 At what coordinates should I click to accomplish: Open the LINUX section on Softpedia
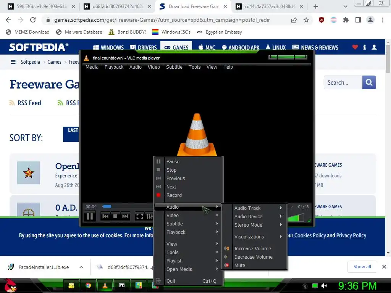[276, 47]
